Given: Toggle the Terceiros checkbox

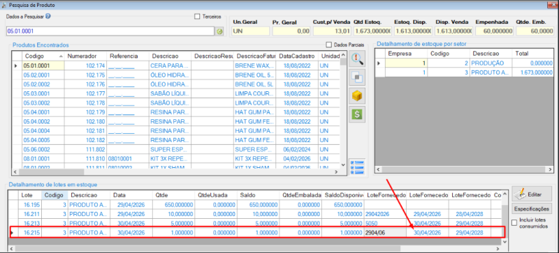Looking at the screenshot, I should tap(197, 16).
